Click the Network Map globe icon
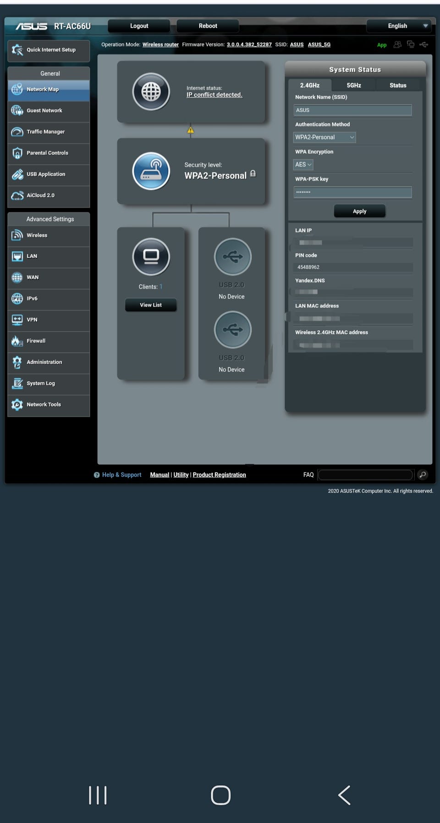 tap(17, 89)
